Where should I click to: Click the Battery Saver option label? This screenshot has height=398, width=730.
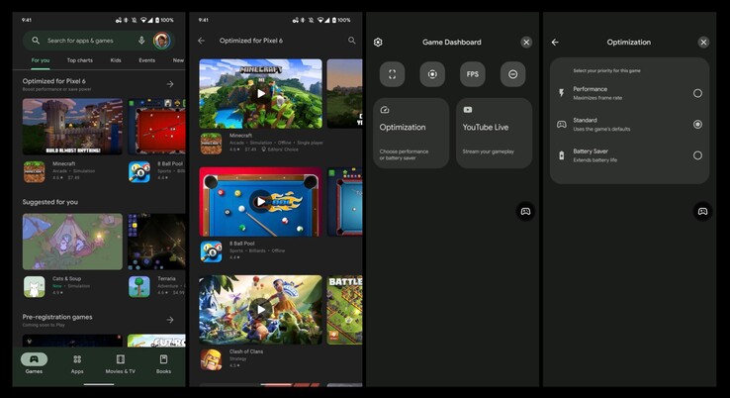point(591,151)
